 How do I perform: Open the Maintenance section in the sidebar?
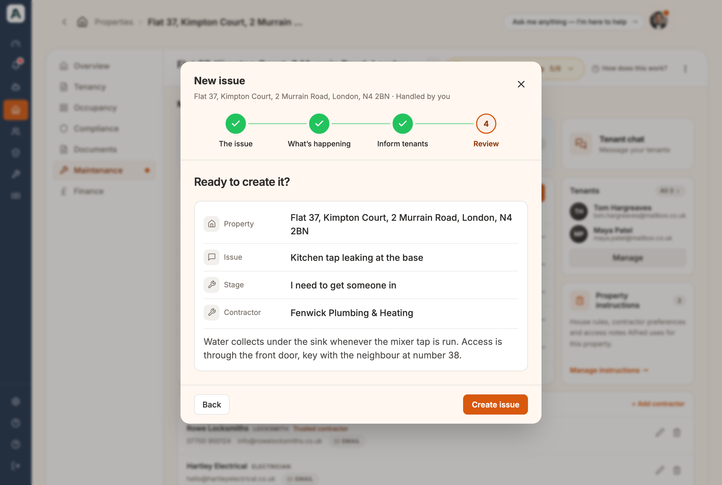click(x=104, y=170)
